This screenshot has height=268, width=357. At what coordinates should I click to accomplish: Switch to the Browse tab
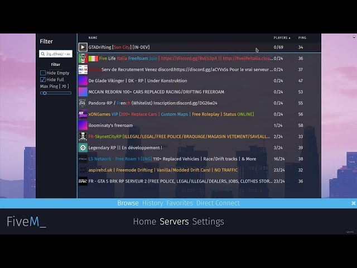[x=128, y=203]
